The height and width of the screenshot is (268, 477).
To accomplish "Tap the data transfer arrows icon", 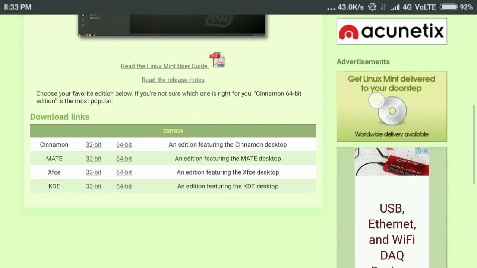I will [x=384, y=7].
